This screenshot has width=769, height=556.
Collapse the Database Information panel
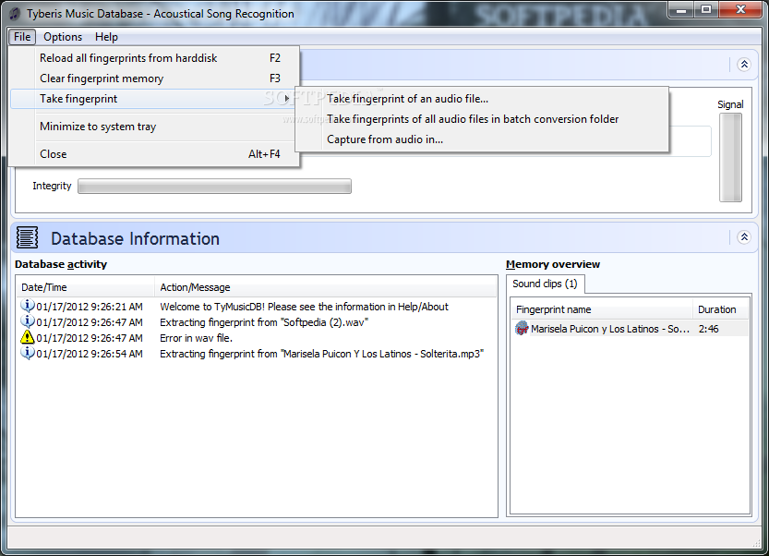pos(744,237)
